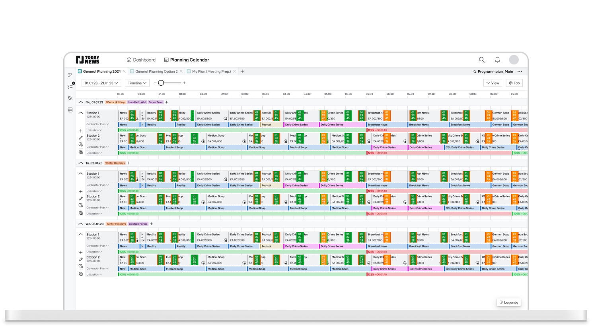592x326 pixels.
Task: Open the branch icon in left sidebar
Action: pos(70,75)
